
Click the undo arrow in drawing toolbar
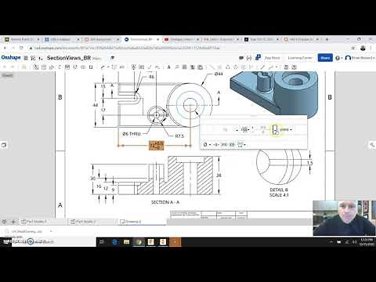5,67
